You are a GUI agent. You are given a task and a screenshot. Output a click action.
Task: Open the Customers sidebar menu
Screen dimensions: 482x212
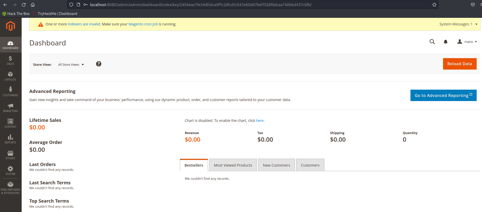pyautogui.click(x=10, y=92)
